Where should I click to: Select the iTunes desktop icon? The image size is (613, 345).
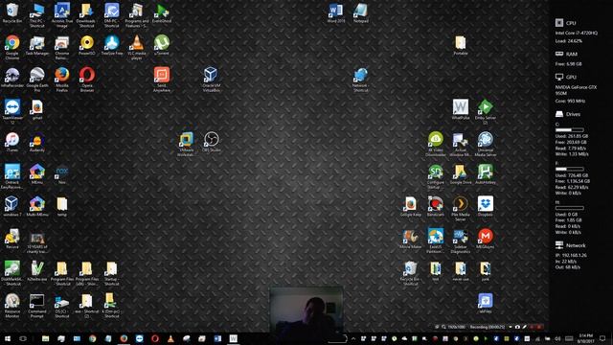[12, 143]
